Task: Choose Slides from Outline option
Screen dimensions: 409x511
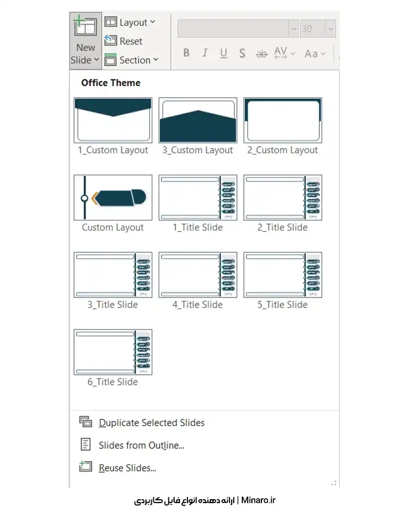Action: pos(141,446)
